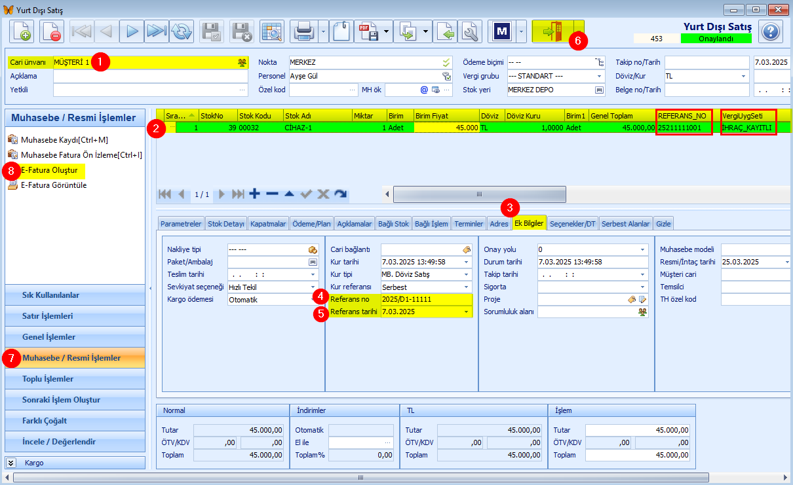The width and height of the screenshot is (793, 485).
Task: Expand the Kur referansı Serbest dropdown
Action: pyautogui.click(x=467, y=287)
